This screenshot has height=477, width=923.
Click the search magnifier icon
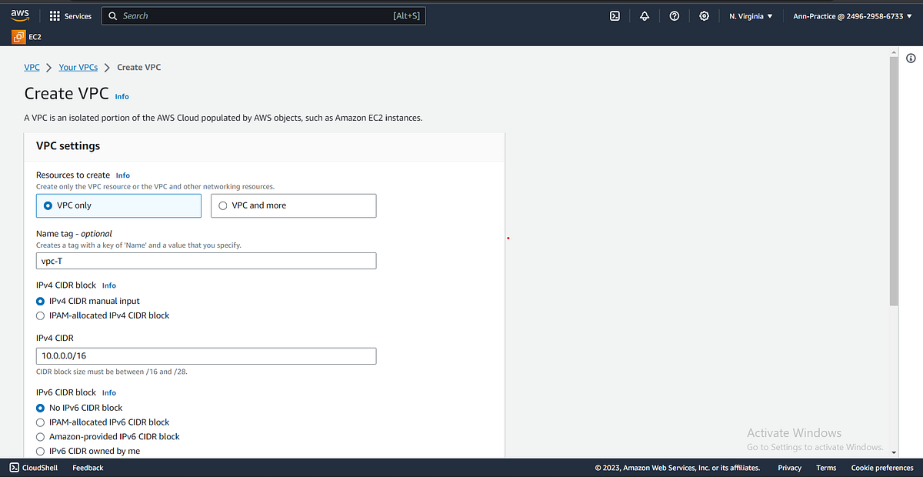112,15
